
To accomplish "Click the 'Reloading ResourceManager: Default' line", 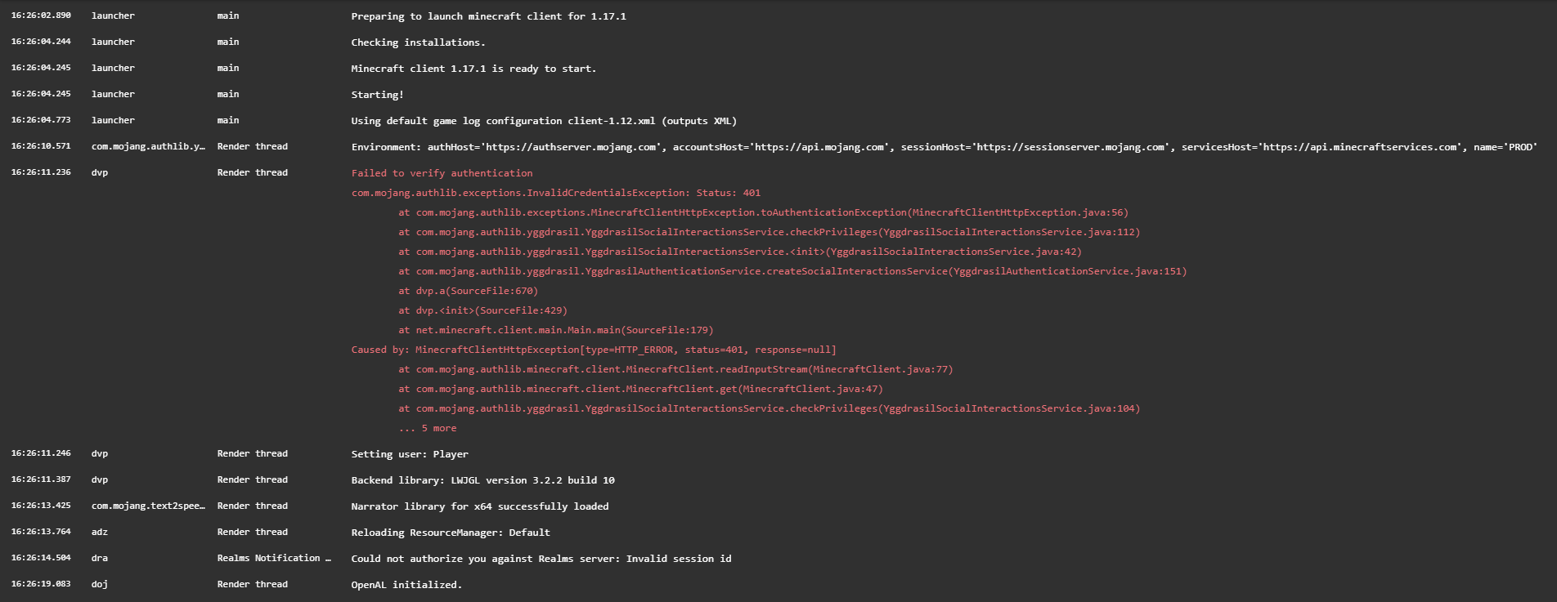I will coord(451,533).
